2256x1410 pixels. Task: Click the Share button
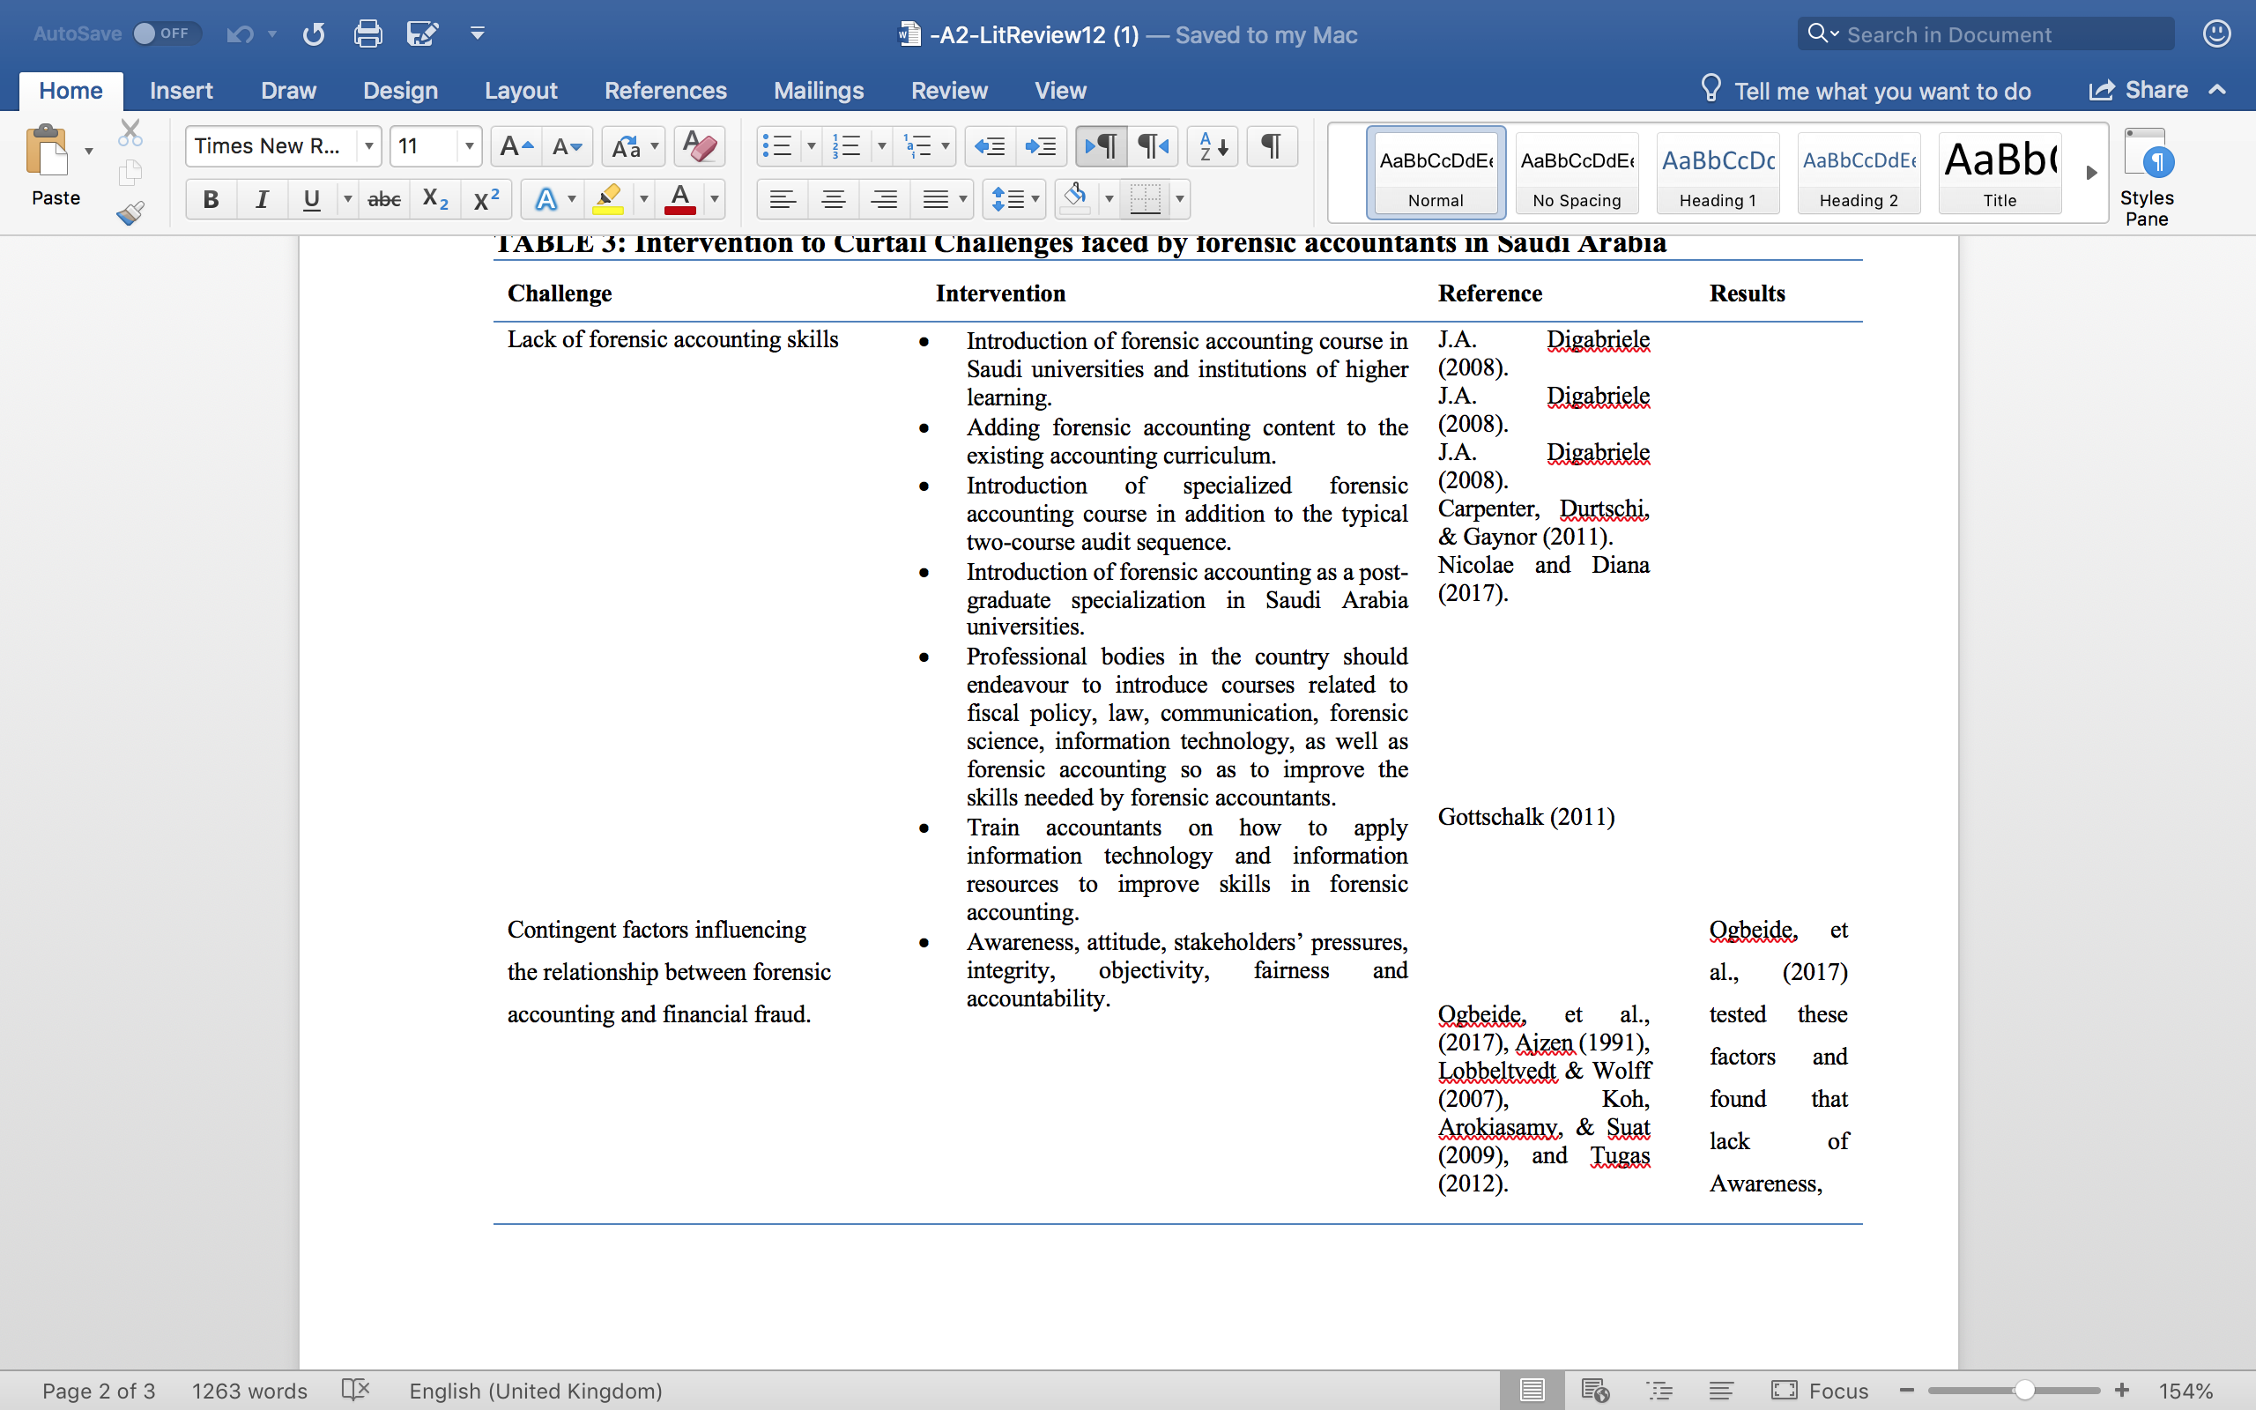(2138, 91)
